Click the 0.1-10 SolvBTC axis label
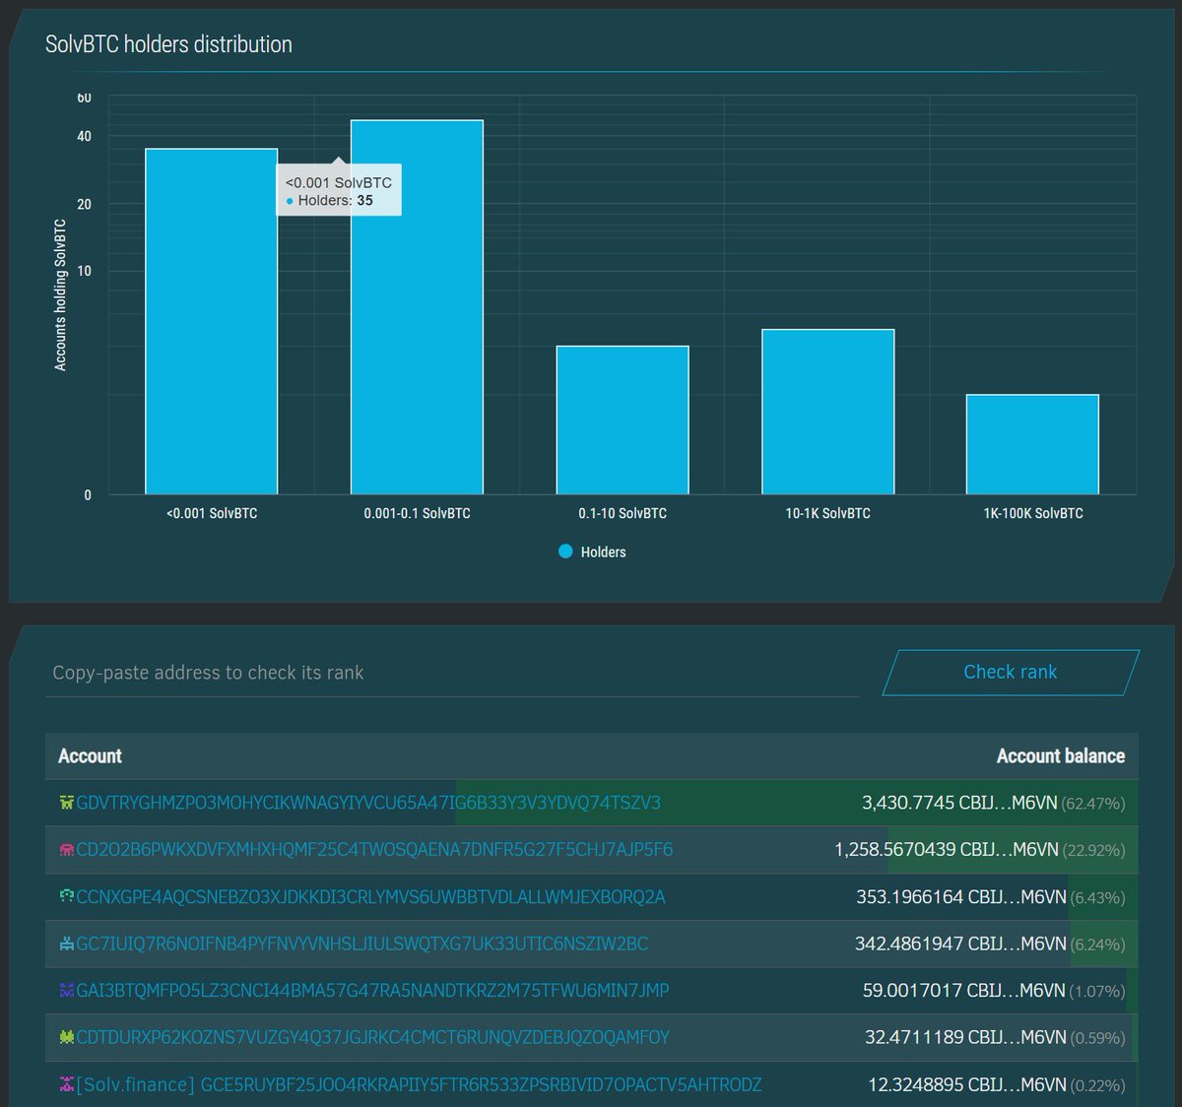Screen dimensions: 1182x1107 (x=623, y=513)
